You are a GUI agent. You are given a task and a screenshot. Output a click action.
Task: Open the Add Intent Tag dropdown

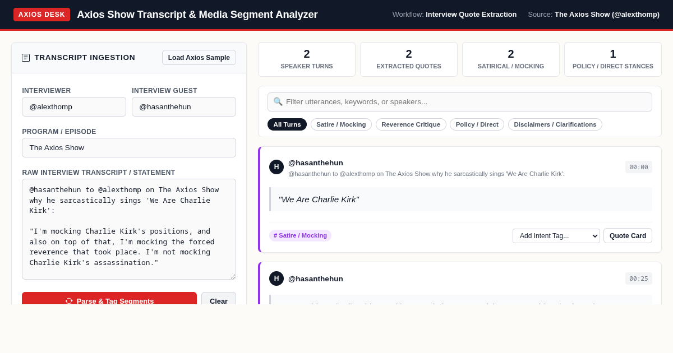click(x=556, y=236)
